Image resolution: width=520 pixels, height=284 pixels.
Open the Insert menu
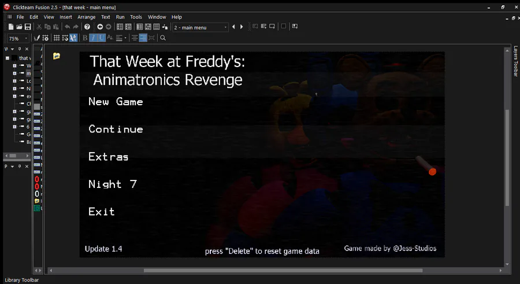click(66, 17)
